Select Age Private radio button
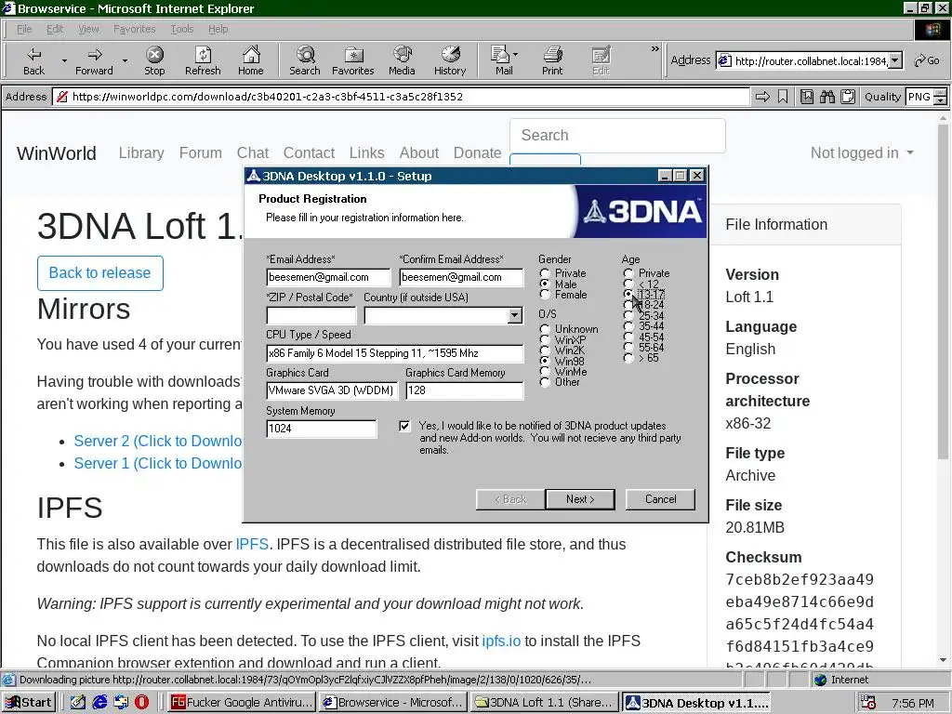 [628, 274]
